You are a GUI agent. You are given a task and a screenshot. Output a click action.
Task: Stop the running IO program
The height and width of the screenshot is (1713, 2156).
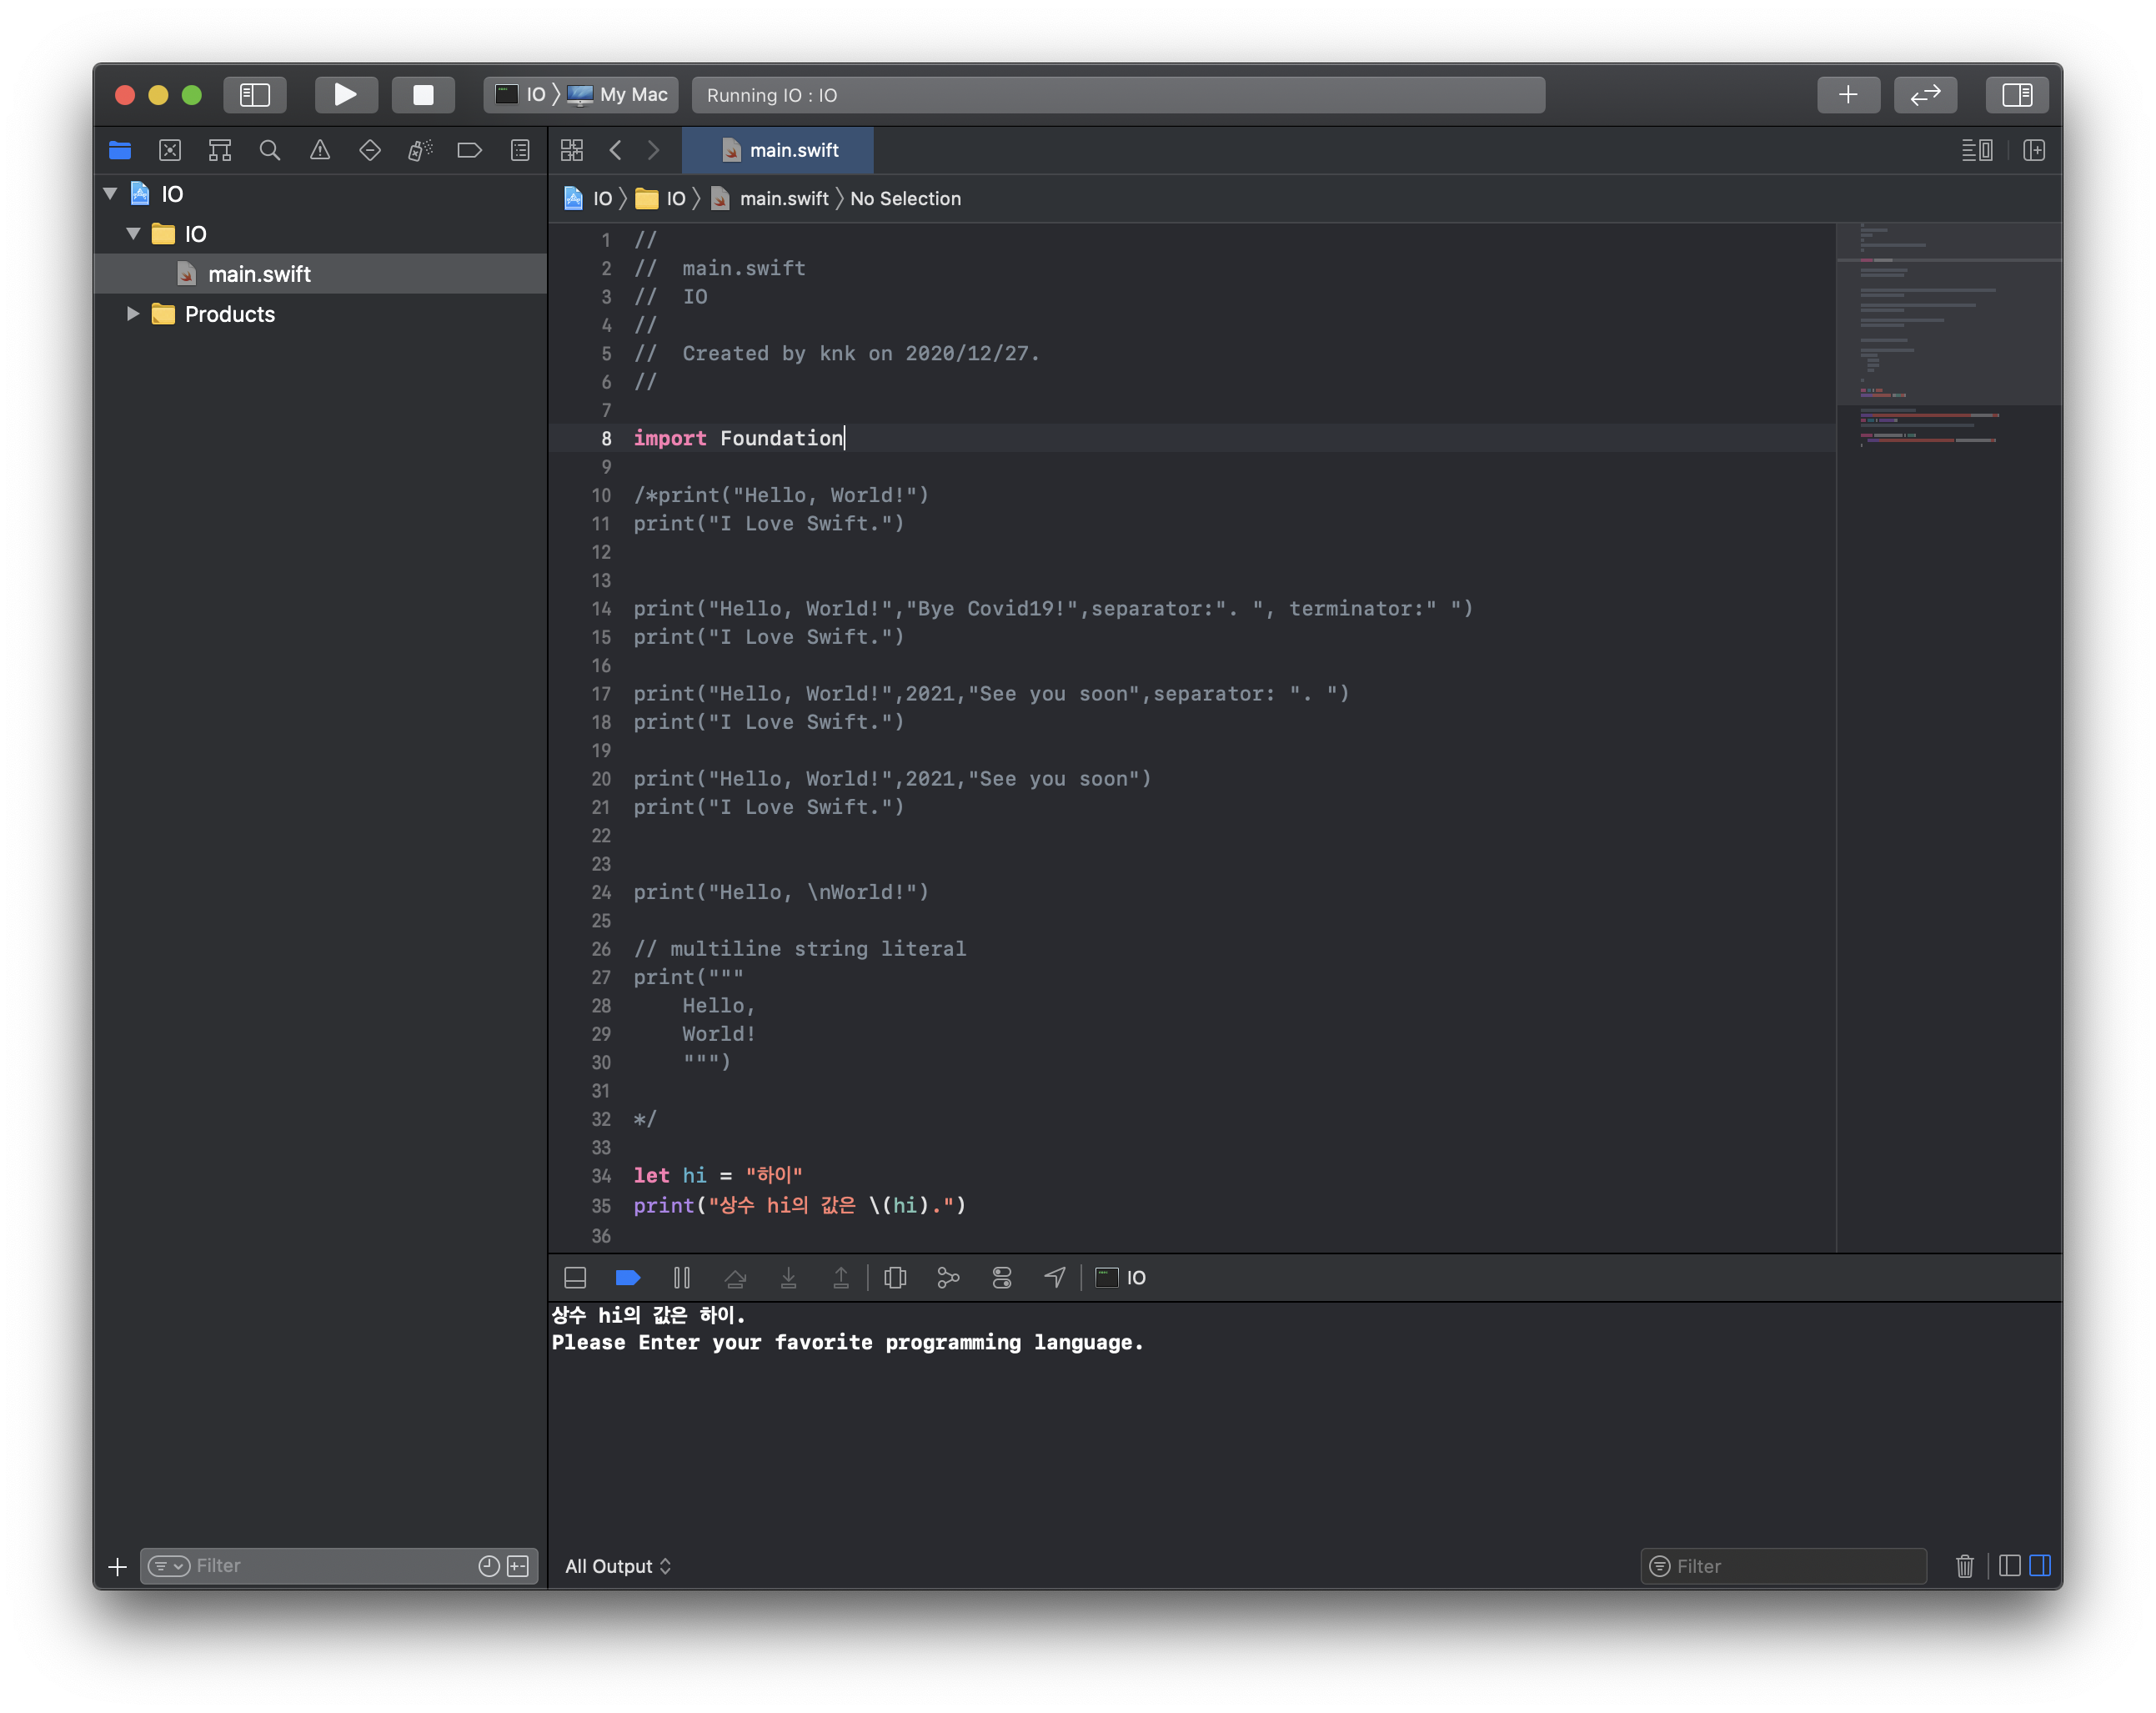click(x=423, y=95)
